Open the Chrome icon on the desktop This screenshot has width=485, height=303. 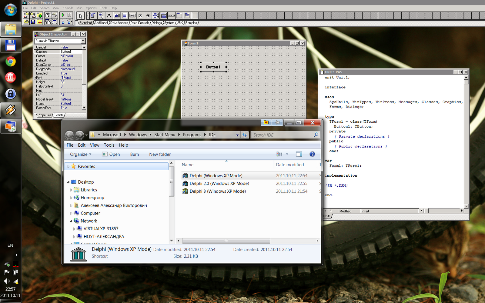11,62
